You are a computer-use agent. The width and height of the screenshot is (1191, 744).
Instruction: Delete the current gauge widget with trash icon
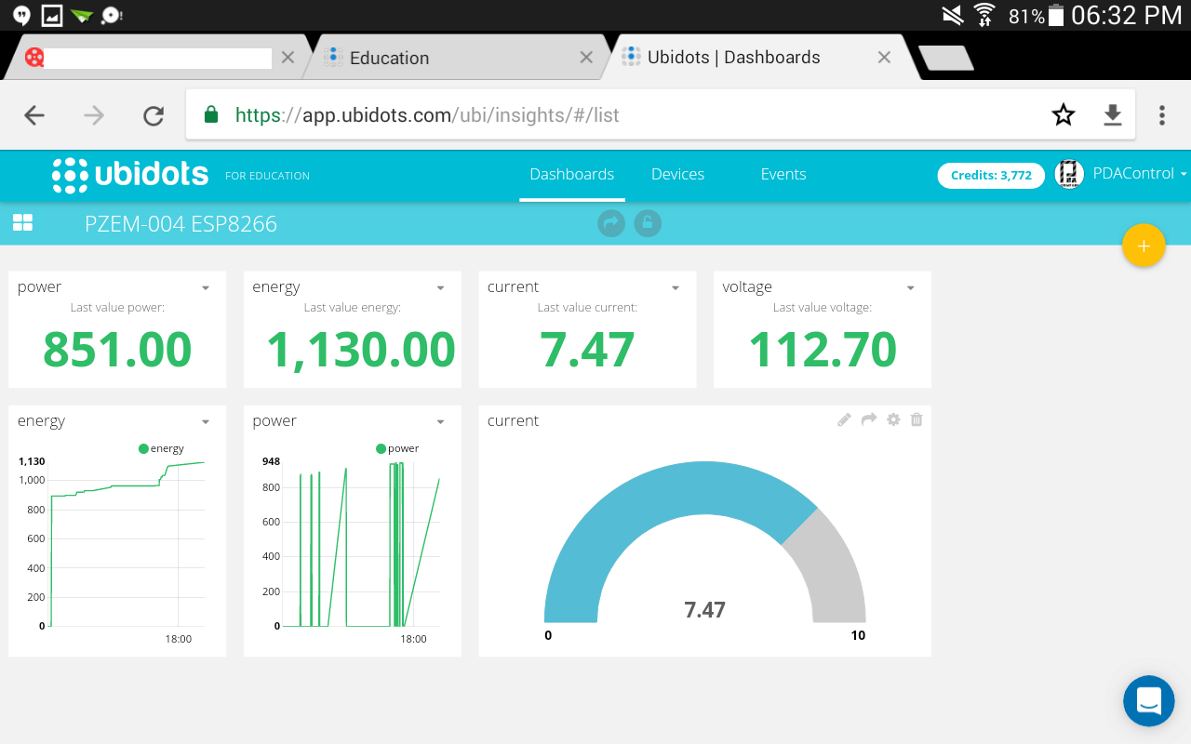click(x=917, y=420)
